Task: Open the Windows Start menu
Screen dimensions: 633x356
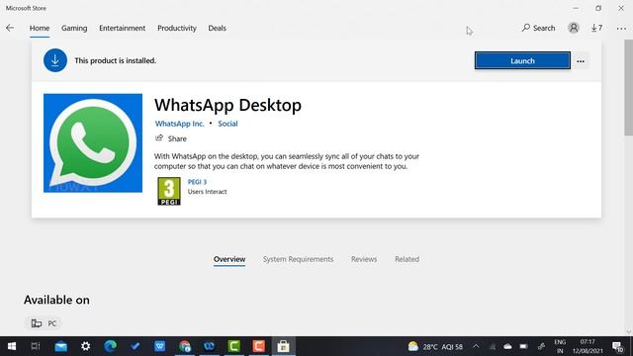Action: click(12, 346)
